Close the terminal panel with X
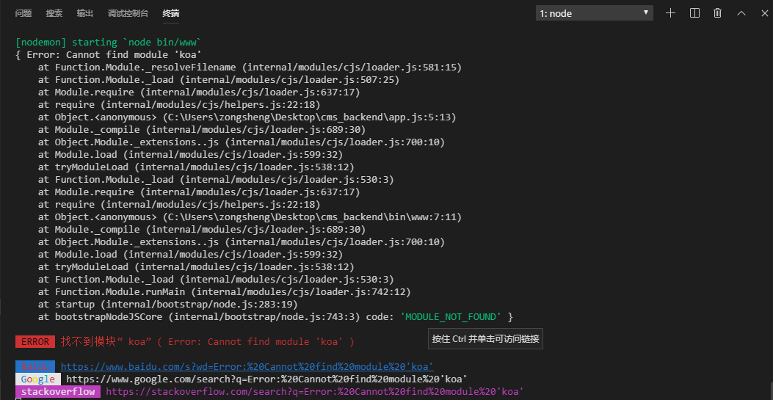The width and height of the screenshot is (773, 400). pos(765,13)
